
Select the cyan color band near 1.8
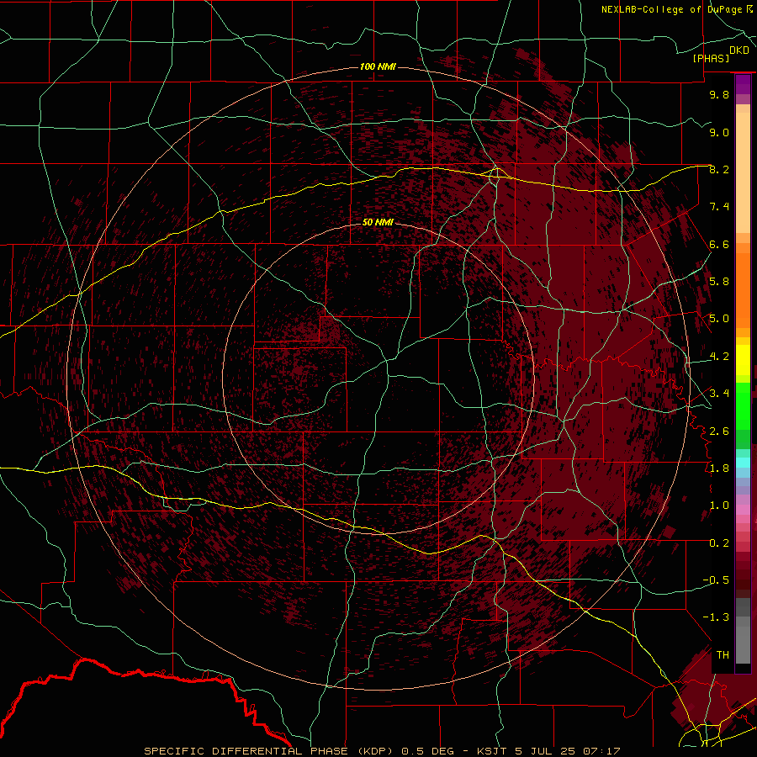click(x=743, y=463)
